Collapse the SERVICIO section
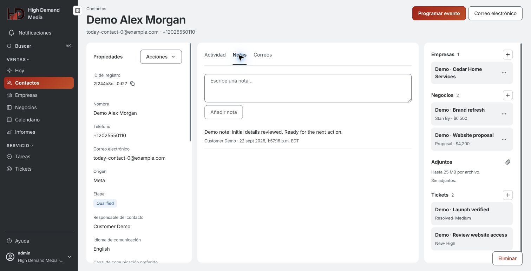Image resolution: width=531 pixels, height=271 pixels. [20, 145]
